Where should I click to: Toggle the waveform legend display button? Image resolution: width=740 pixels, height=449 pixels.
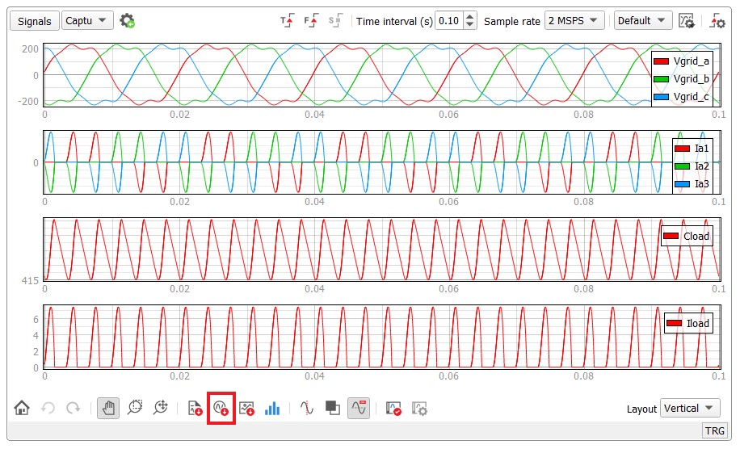pyautogui.click(x=359, y=409)
